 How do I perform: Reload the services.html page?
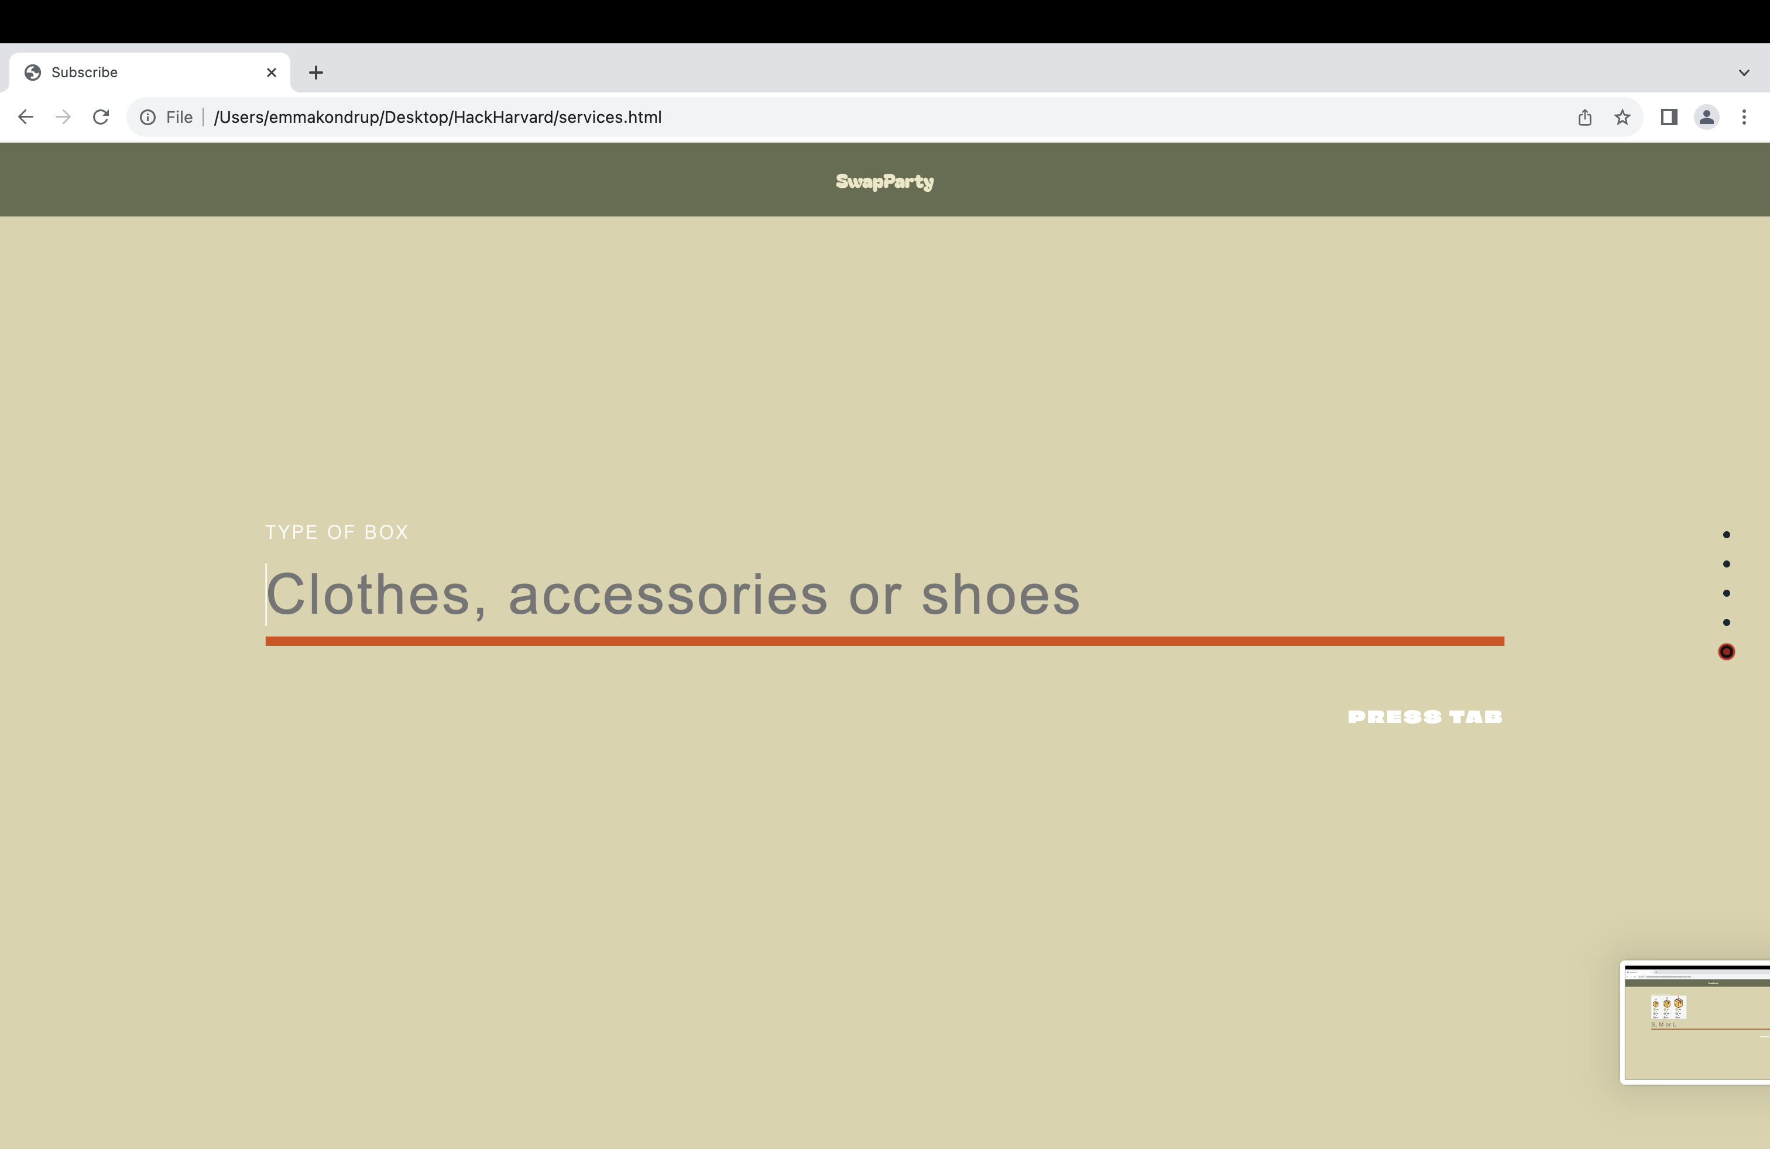point(101,116)
